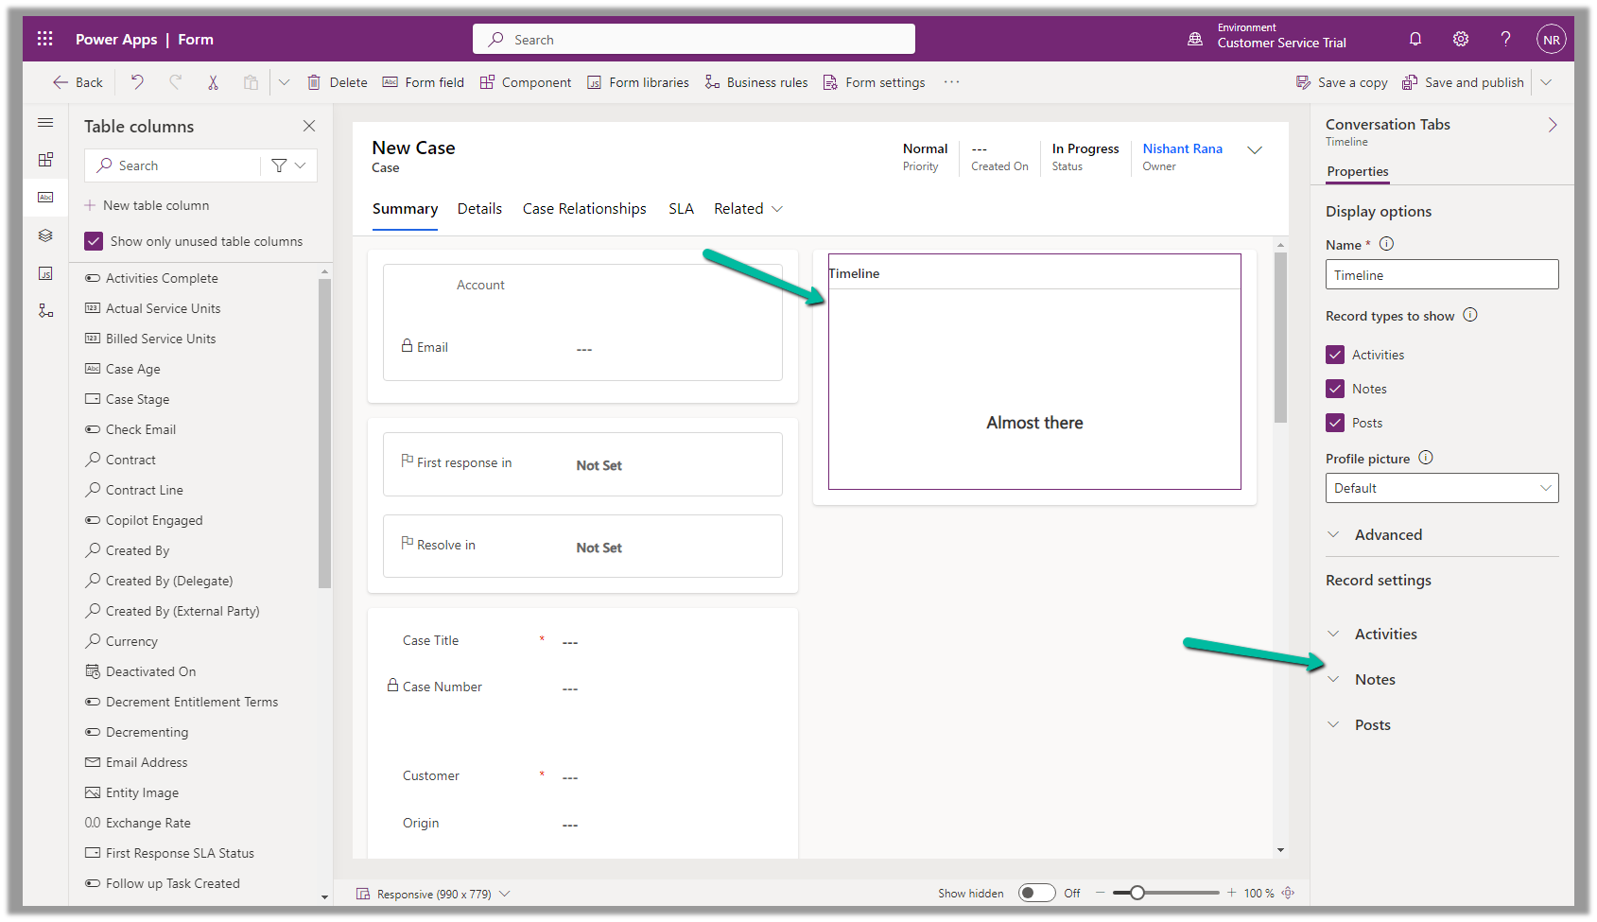The width and height of the screenshot is (1597, 922).
Task: Click the Delete trash icon
Action: click(x=314, y=82)
